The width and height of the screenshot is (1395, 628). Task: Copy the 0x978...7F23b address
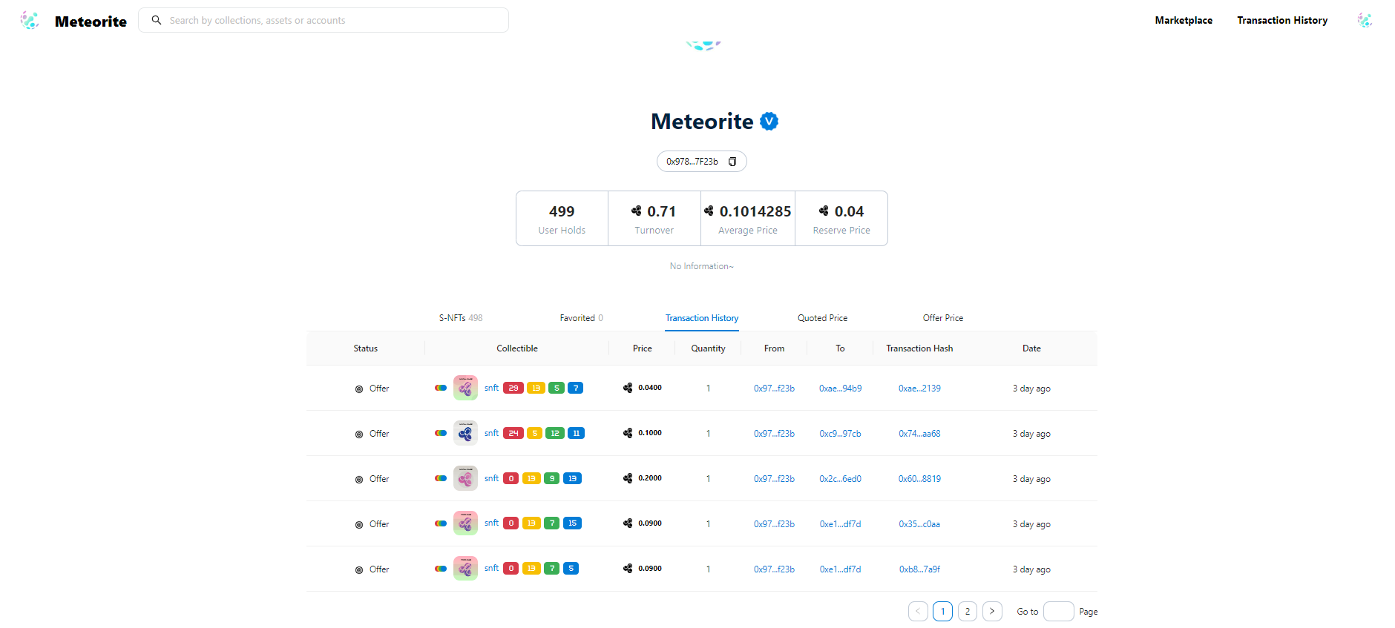pyautogui.click(x=732, y=162)
